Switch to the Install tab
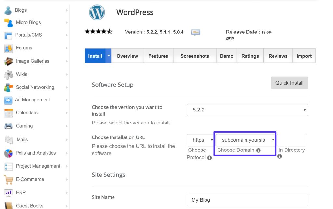 tap(95, 56)
